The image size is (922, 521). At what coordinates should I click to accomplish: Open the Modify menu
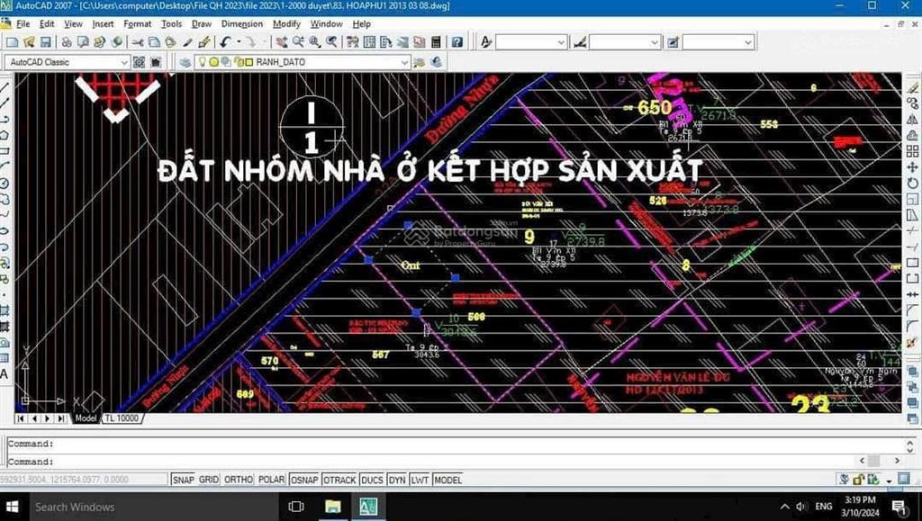point(286,24)
